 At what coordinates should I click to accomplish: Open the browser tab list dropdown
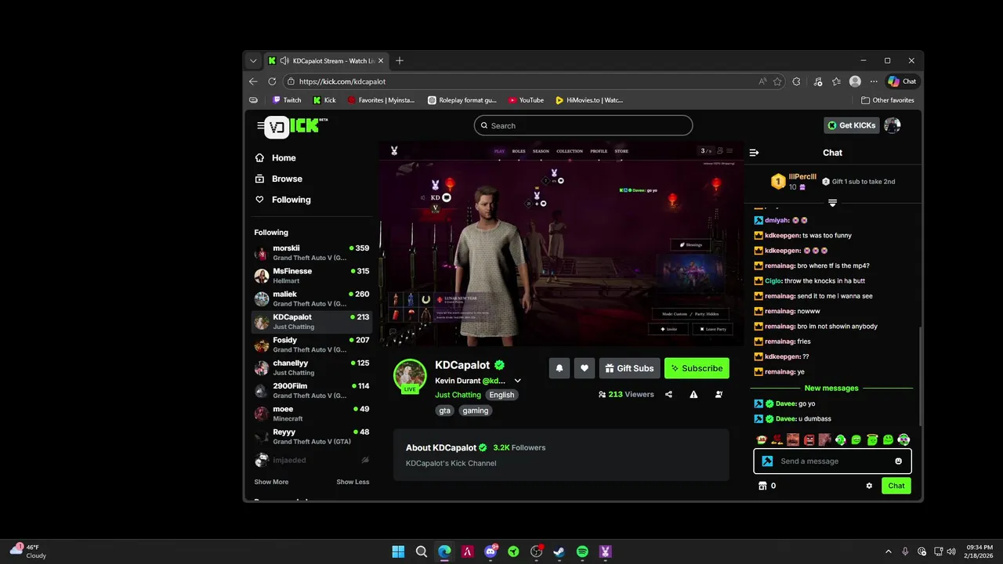pyautogui.click(x=252, y=60)
